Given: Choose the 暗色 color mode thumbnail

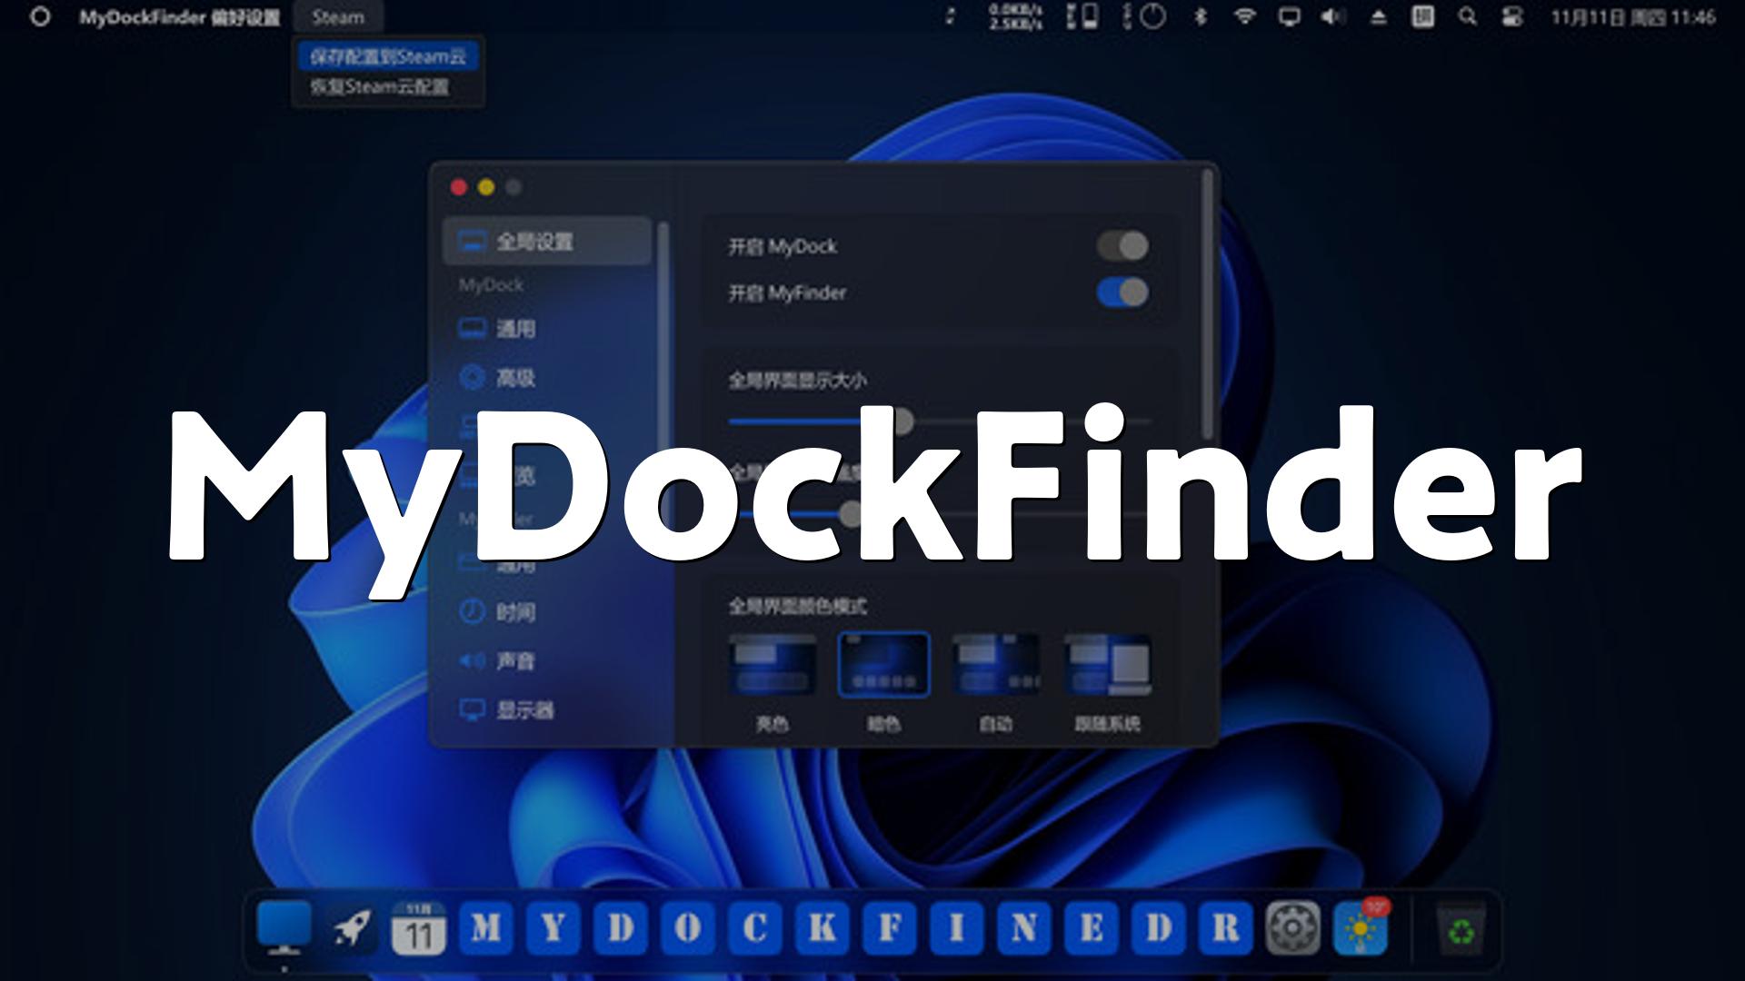Looking at the screenshot, I should 883,665.
